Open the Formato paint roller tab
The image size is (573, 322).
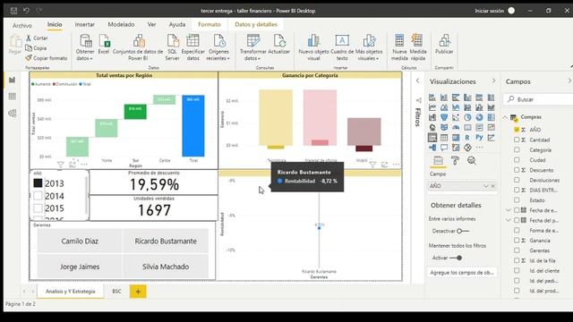tap(455, 161)
